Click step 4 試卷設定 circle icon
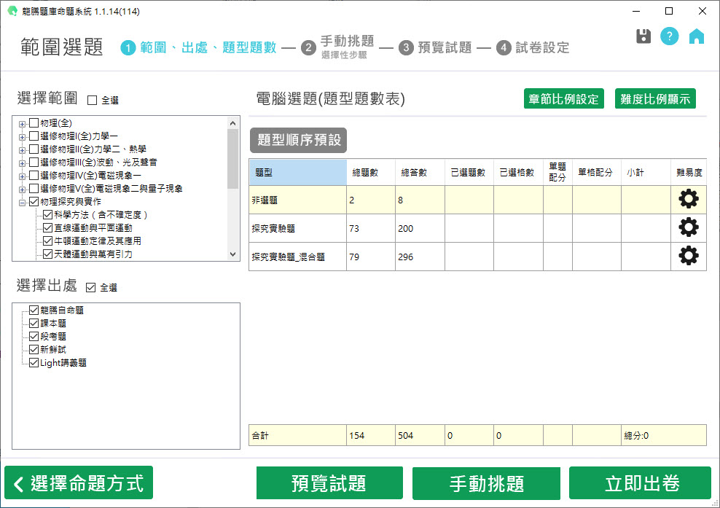The width and height of the screenshot is (720, 508). point(504,48)
